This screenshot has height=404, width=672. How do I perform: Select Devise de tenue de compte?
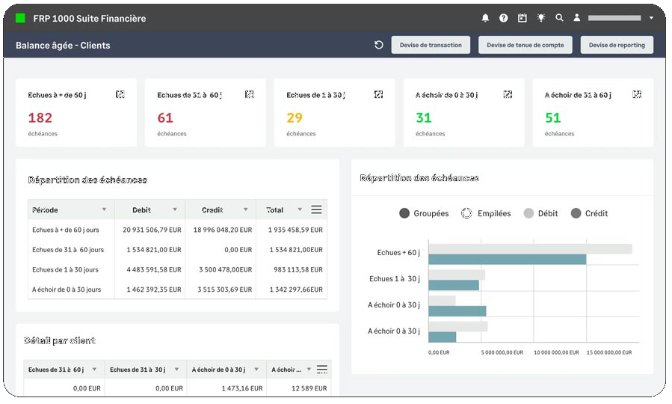click(x=525, y=45)
